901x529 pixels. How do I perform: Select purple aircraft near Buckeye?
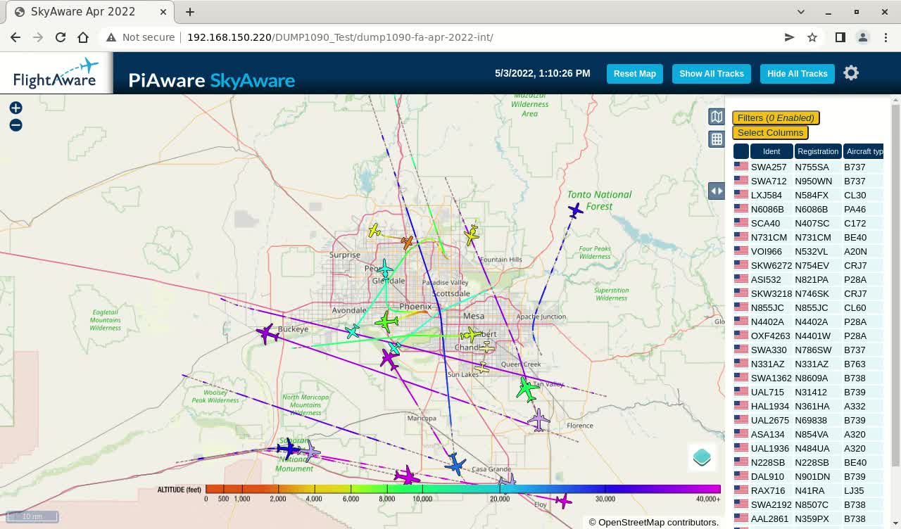[x=267, y=333]
